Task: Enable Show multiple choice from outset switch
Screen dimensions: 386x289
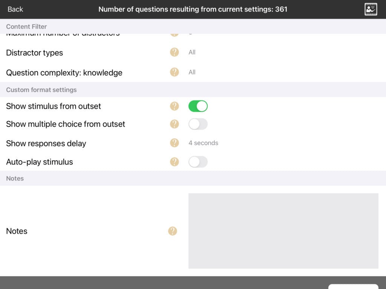Action: (198, 124)
